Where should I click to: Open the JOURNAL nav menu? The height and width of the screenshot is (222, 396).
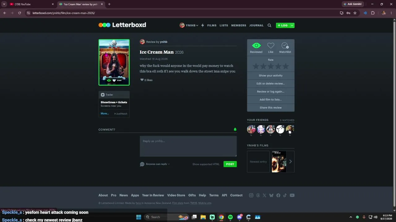256,25
